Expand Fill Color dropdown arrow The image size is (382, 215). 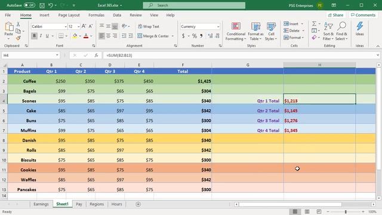pos(80,36)
